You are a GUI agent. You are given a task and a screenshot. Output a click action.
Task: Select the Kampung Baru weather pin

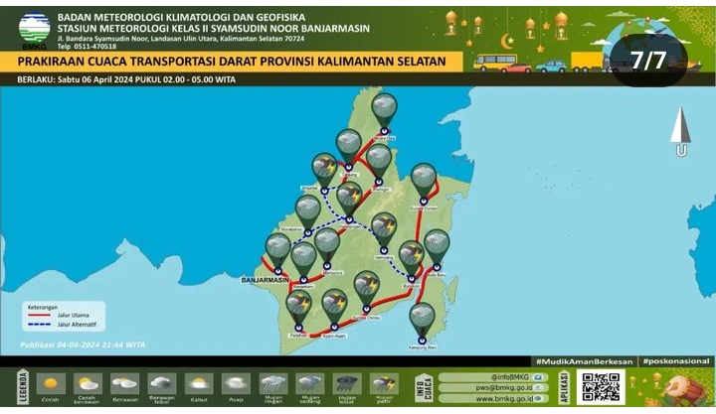coord(423,320)
